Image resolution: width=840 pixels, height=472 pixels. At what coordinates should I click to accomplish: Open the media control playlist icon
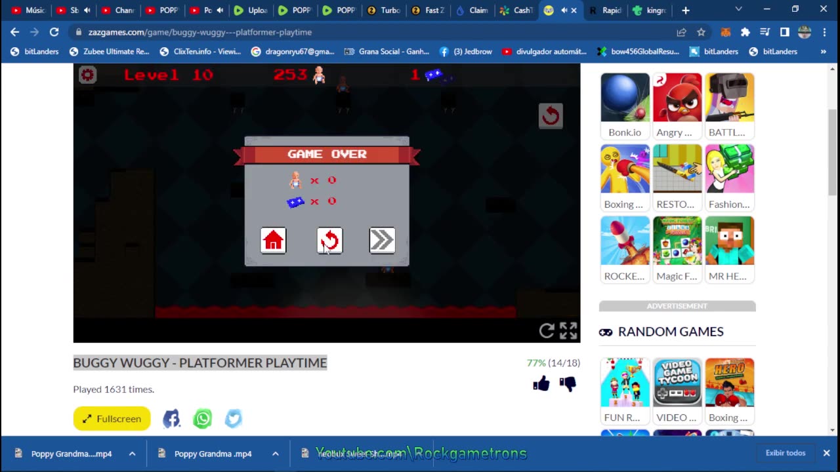point(765,31)
